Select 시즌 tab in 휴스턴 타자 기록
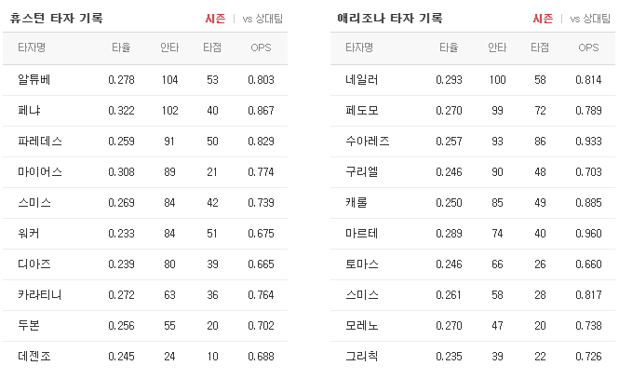Viewport: 619px width, 379px height. point(215,19)
